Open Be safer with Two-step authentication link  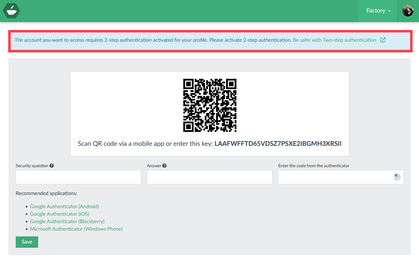pyautogui.click(x=334, y=40)
